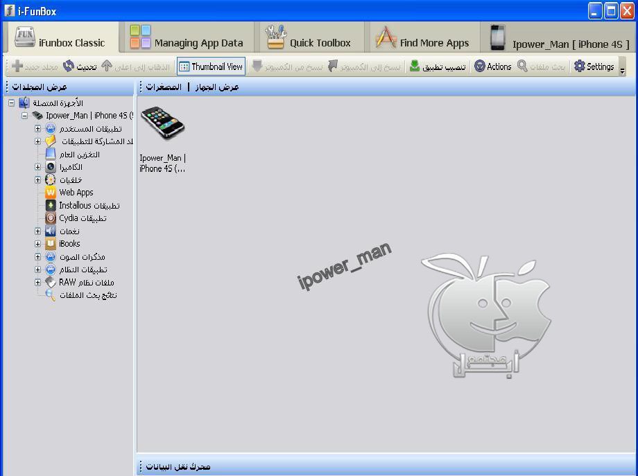
Task: Select the iBooks book icon
Action: (51, 244)
